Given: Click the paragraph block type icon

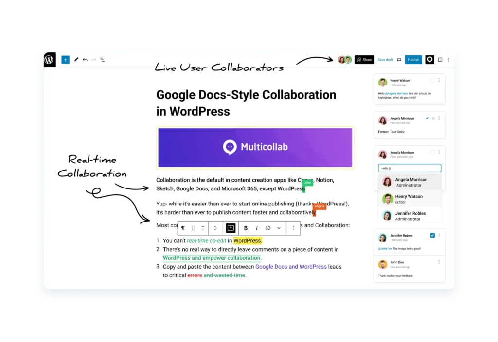Looking at the screenshot, I should coord(183,228).
